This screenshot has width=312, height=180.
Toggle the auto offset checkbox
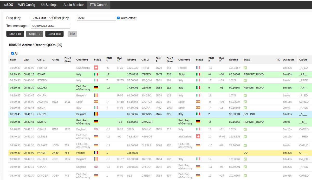tap(118, 18)
